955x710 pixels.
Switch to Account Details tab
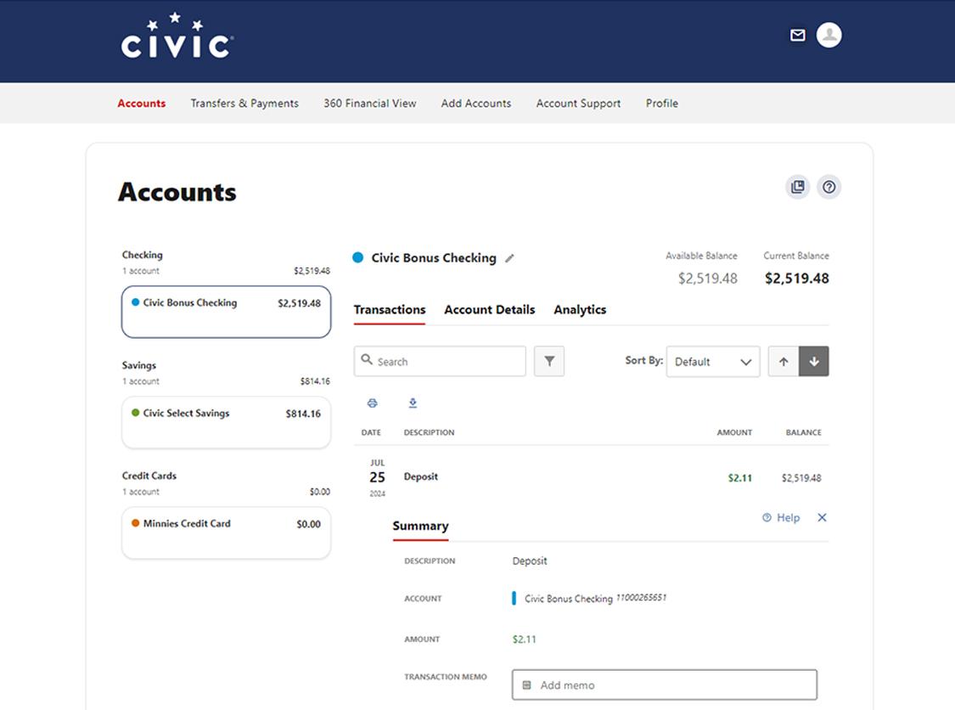coord(489,310)
